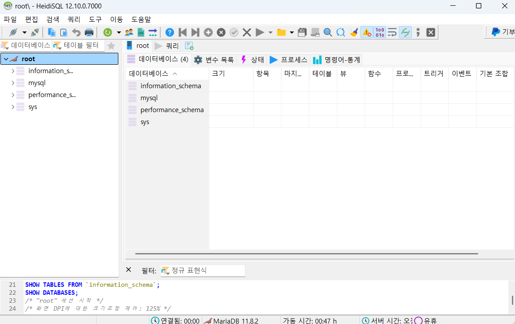Click the Copy icon in toolbar
The image size is (515, 324).
tap(51, 32)
